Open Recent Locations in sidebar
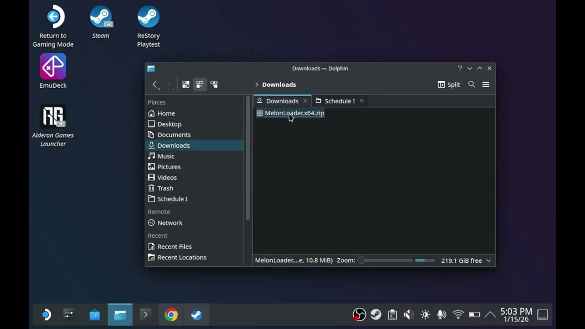This screenshot has width=585, height=329. (x=195, y=257)
